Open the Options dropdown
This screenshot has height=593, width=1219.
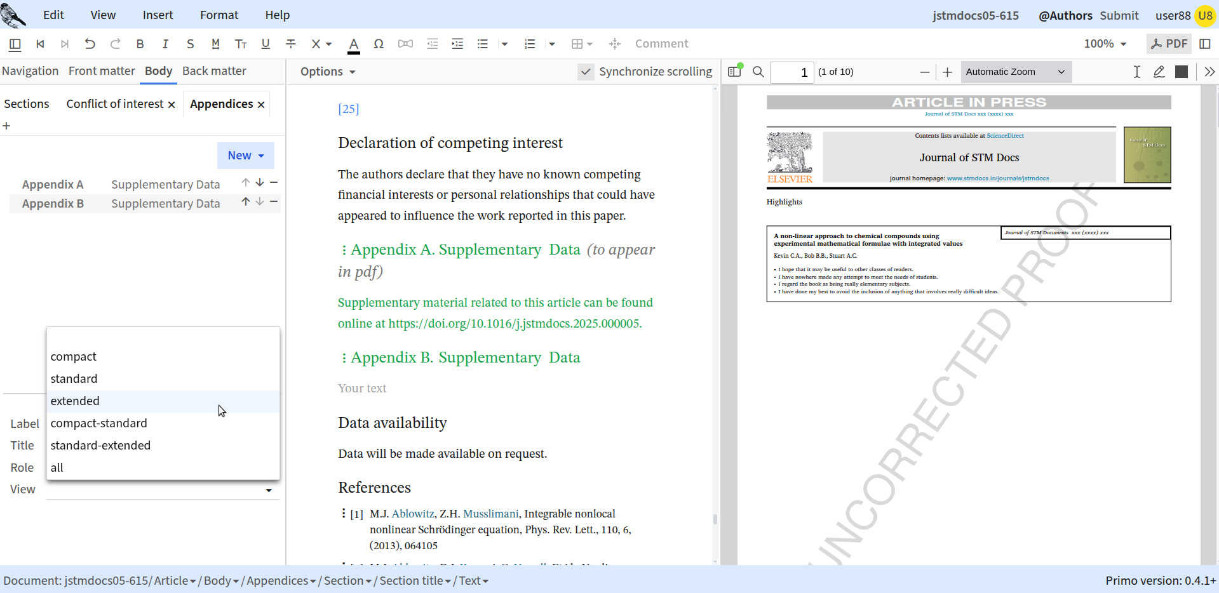[x=328, y=72]
